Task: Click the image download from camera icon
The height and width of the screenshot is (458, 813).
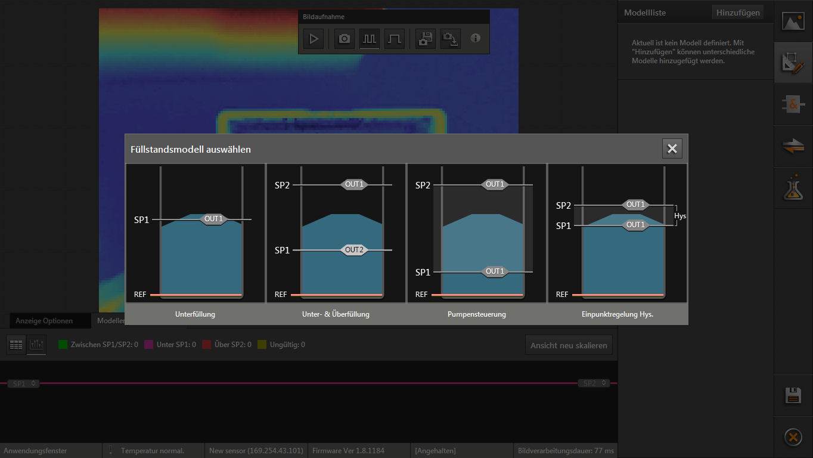Action: pyautogui.click(x=450, y=39)
